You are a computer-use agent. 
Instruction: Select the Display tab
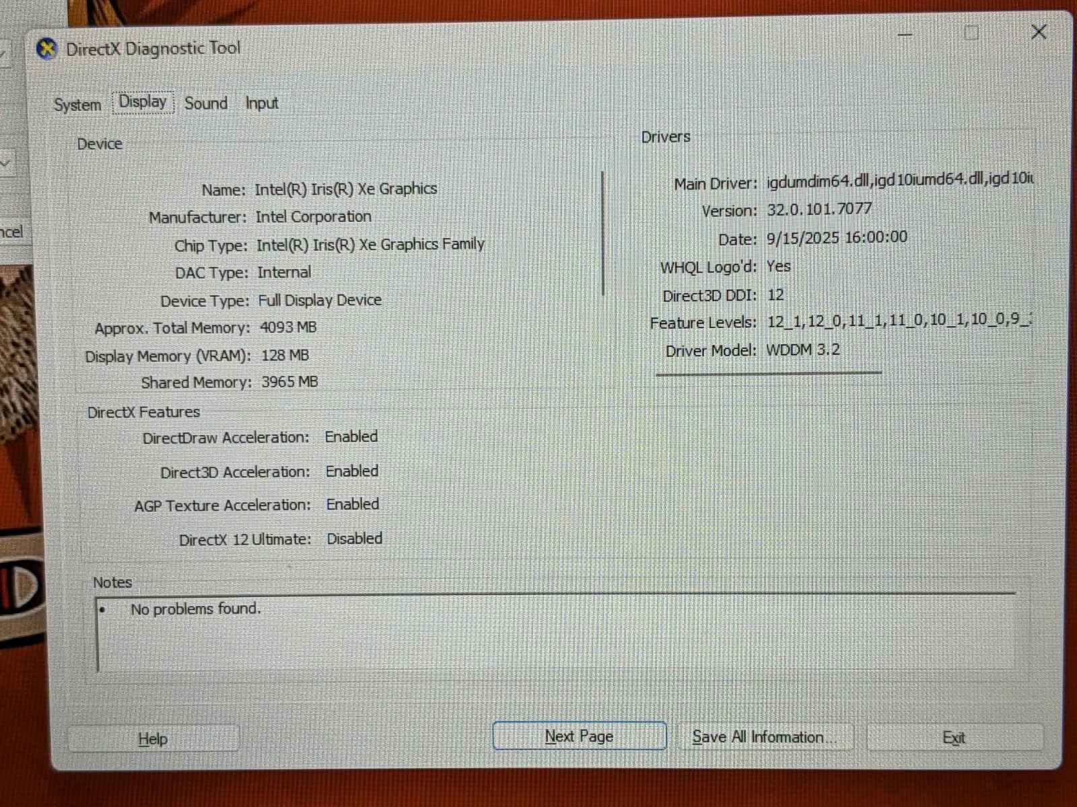pyautogui.click(x=143, y=102)
